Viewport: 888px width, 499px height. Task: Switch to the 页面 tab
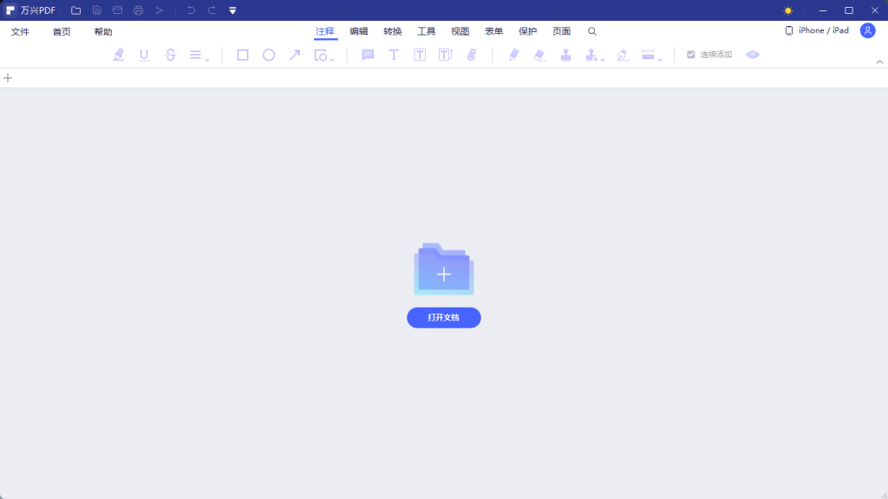tap(561, 32)
